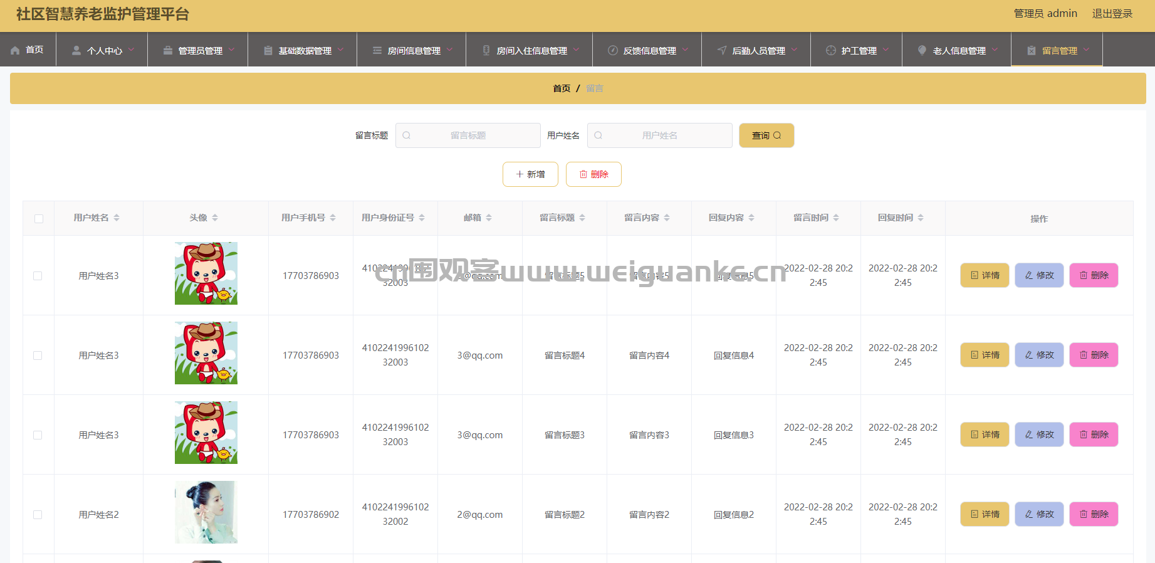This screenshot has height=563, width=1155.
Task: Click the sort arrows beside 邮箱 column
Action: [x=489, y=218]
